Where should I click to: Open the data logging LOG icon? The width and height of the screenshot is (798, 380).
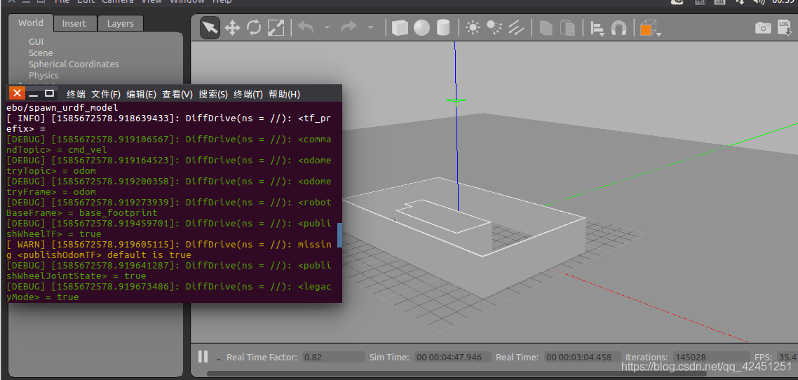click(x=785, y=27)
